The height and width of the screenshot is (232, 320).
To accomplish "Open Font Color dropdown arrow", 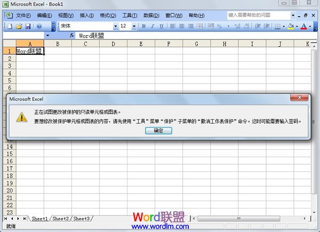I will click(310, 26).
